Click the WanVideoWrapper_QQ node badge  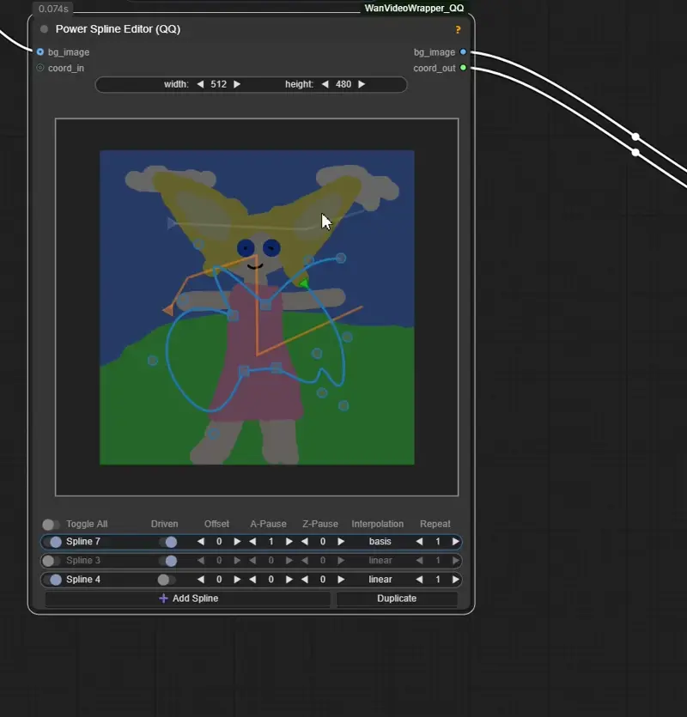click(x=414, y=9)
